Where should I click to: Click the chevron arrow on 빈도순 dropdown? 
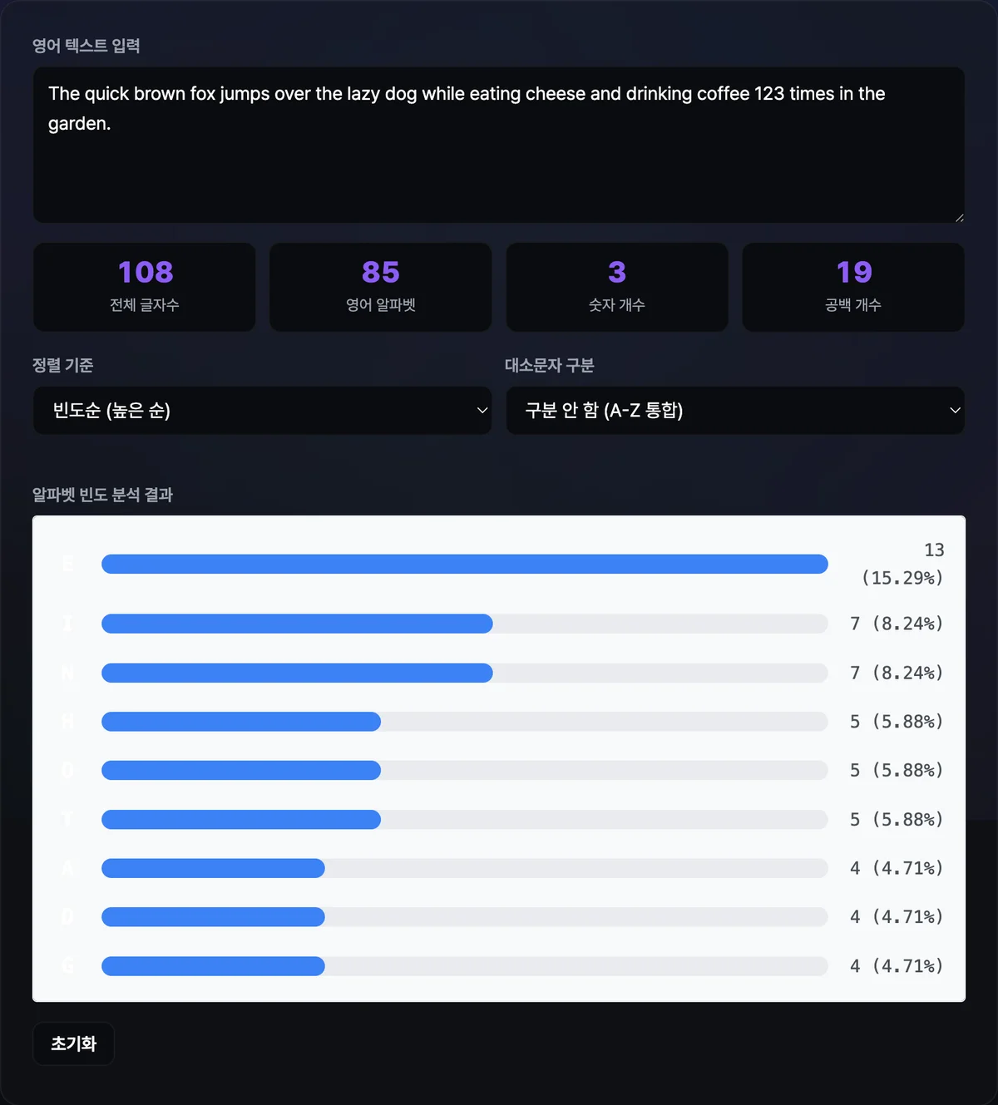(482, 410)
